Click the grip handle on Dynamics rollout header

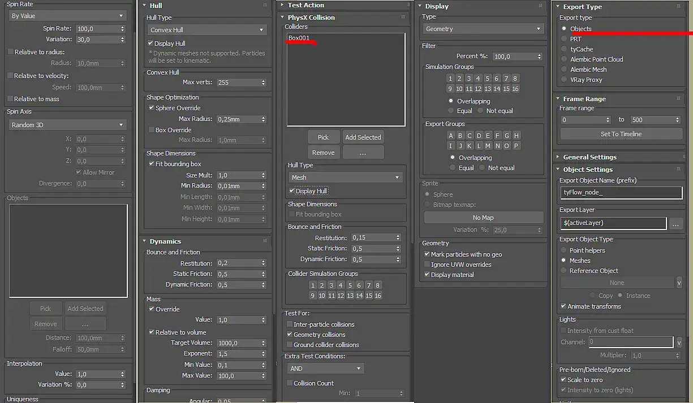click(265, 241)
